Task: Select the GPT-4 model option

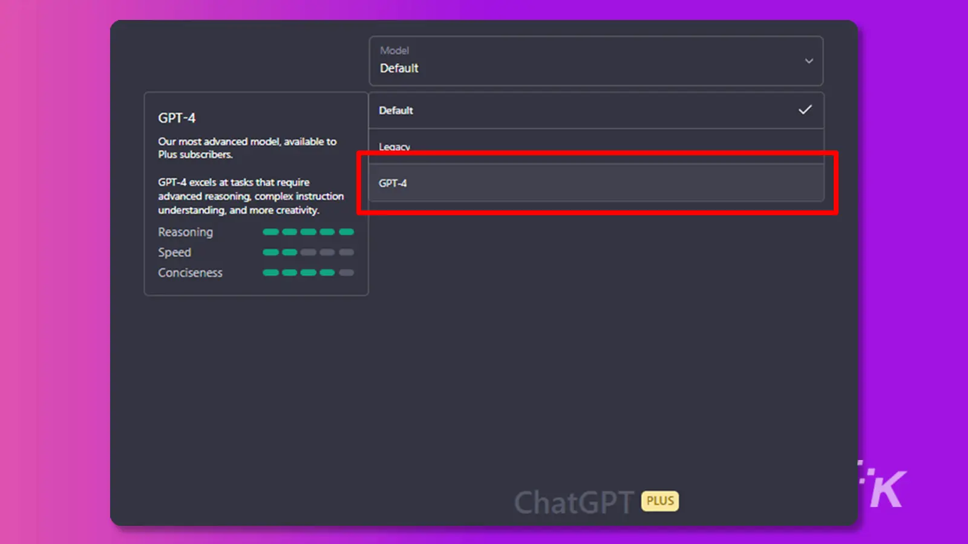Action: tap(596, 183)
